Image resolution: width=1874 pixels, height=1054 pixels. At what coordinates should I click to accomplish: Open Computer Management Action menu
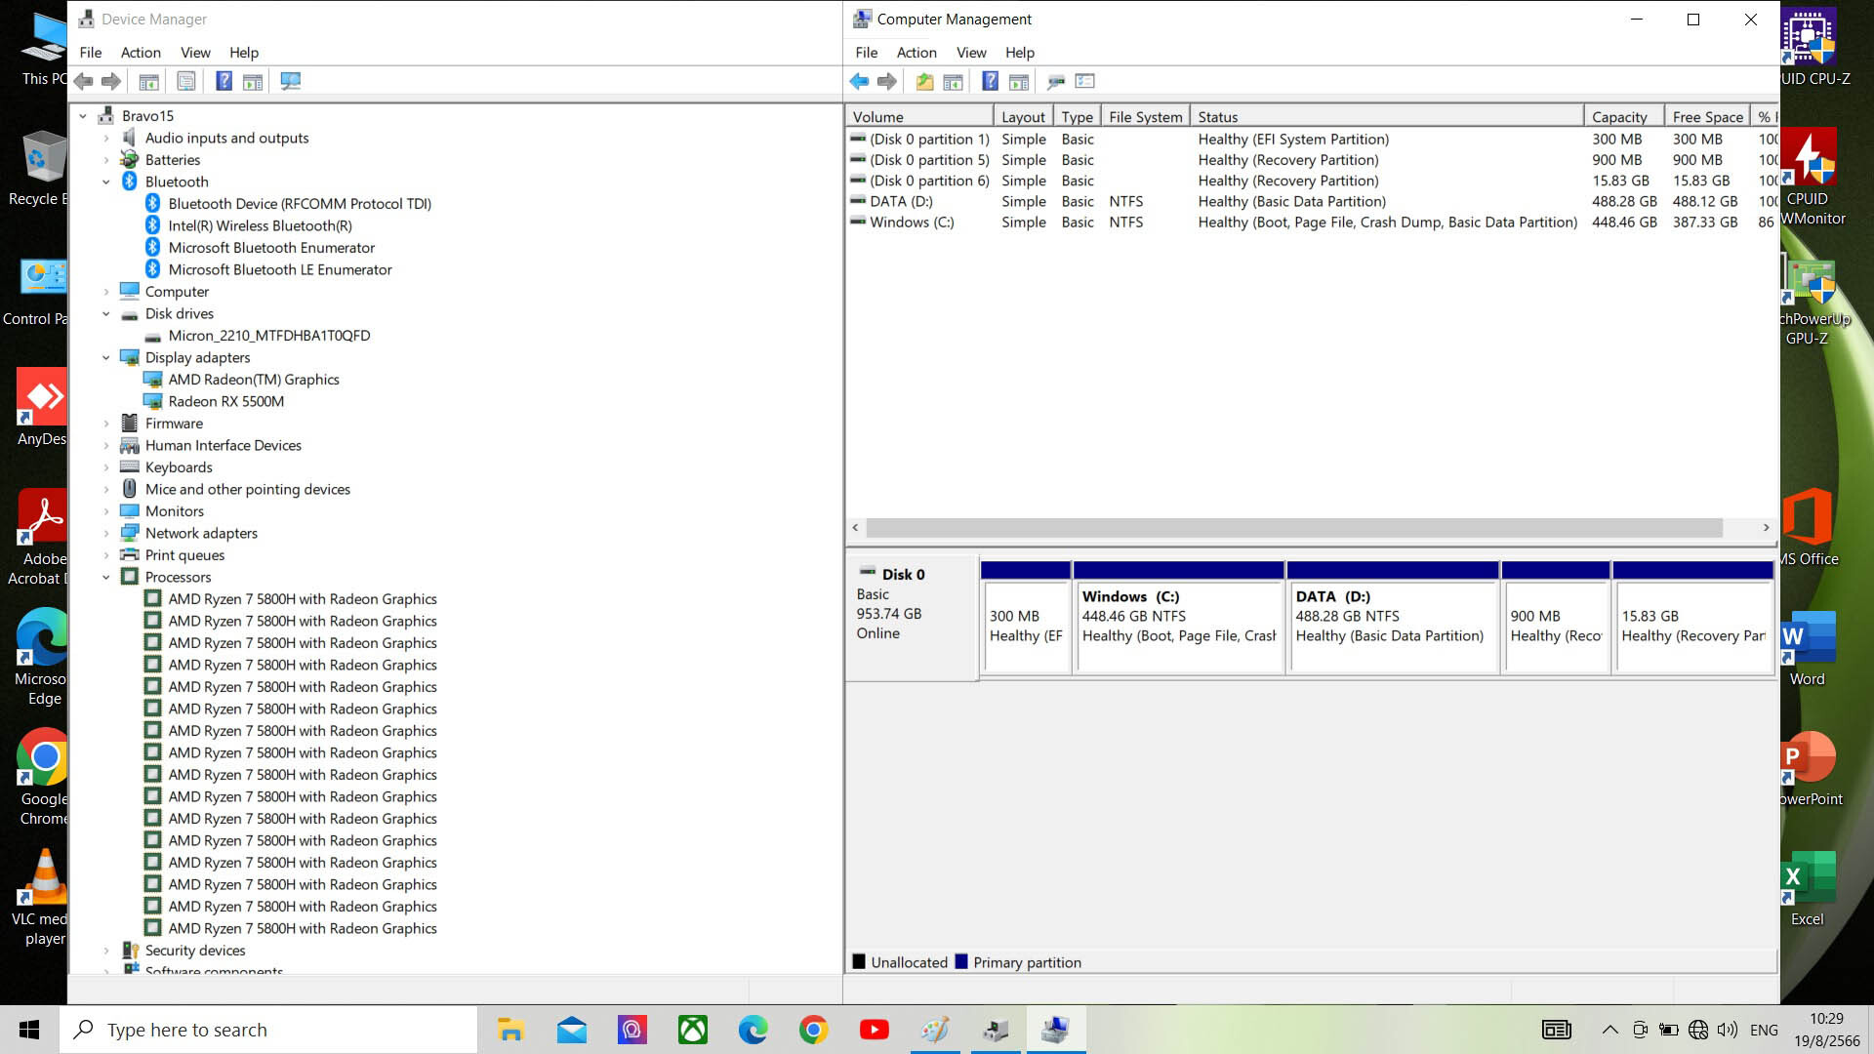click(917, 53)
